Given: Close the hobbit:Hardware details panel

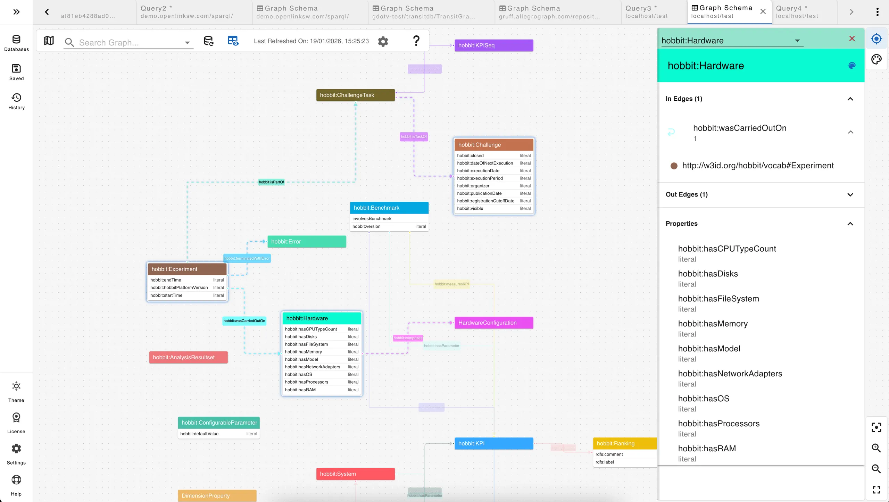Looking at the screenshot, I should 852,39.
